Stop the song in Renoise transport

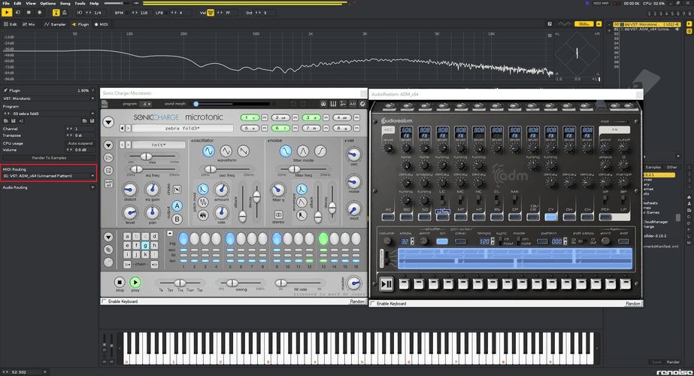click(29, 12)
